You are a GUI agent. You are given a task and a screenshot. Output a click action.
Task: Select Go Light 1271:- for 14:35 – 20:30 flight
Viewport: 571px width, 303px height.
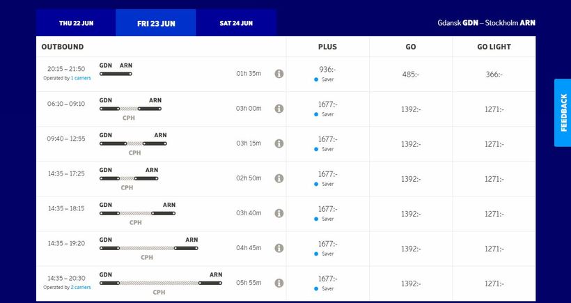click(494, 283)
